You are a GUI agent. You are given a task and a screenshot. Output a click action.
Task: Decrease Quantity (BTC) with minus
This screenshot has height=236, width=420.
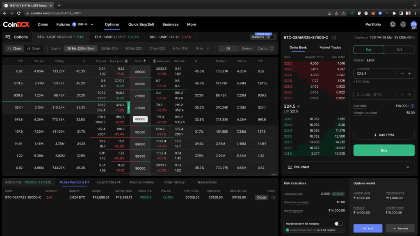(x=402, y=95)
